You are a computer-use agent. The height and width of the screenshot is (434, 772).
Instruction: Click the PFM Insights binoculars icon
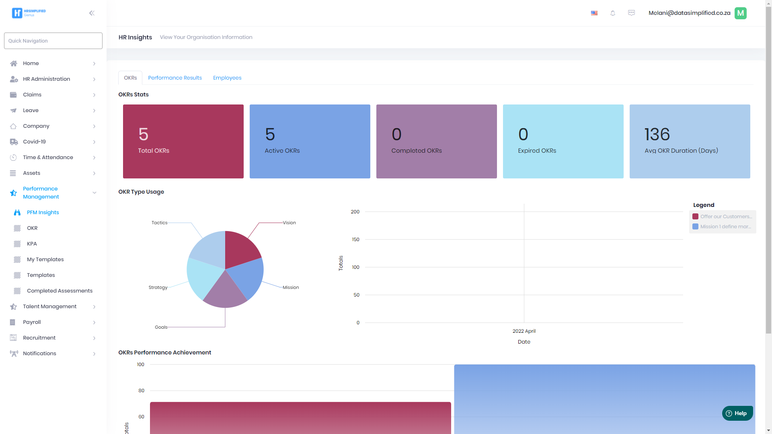coord(17,213)
